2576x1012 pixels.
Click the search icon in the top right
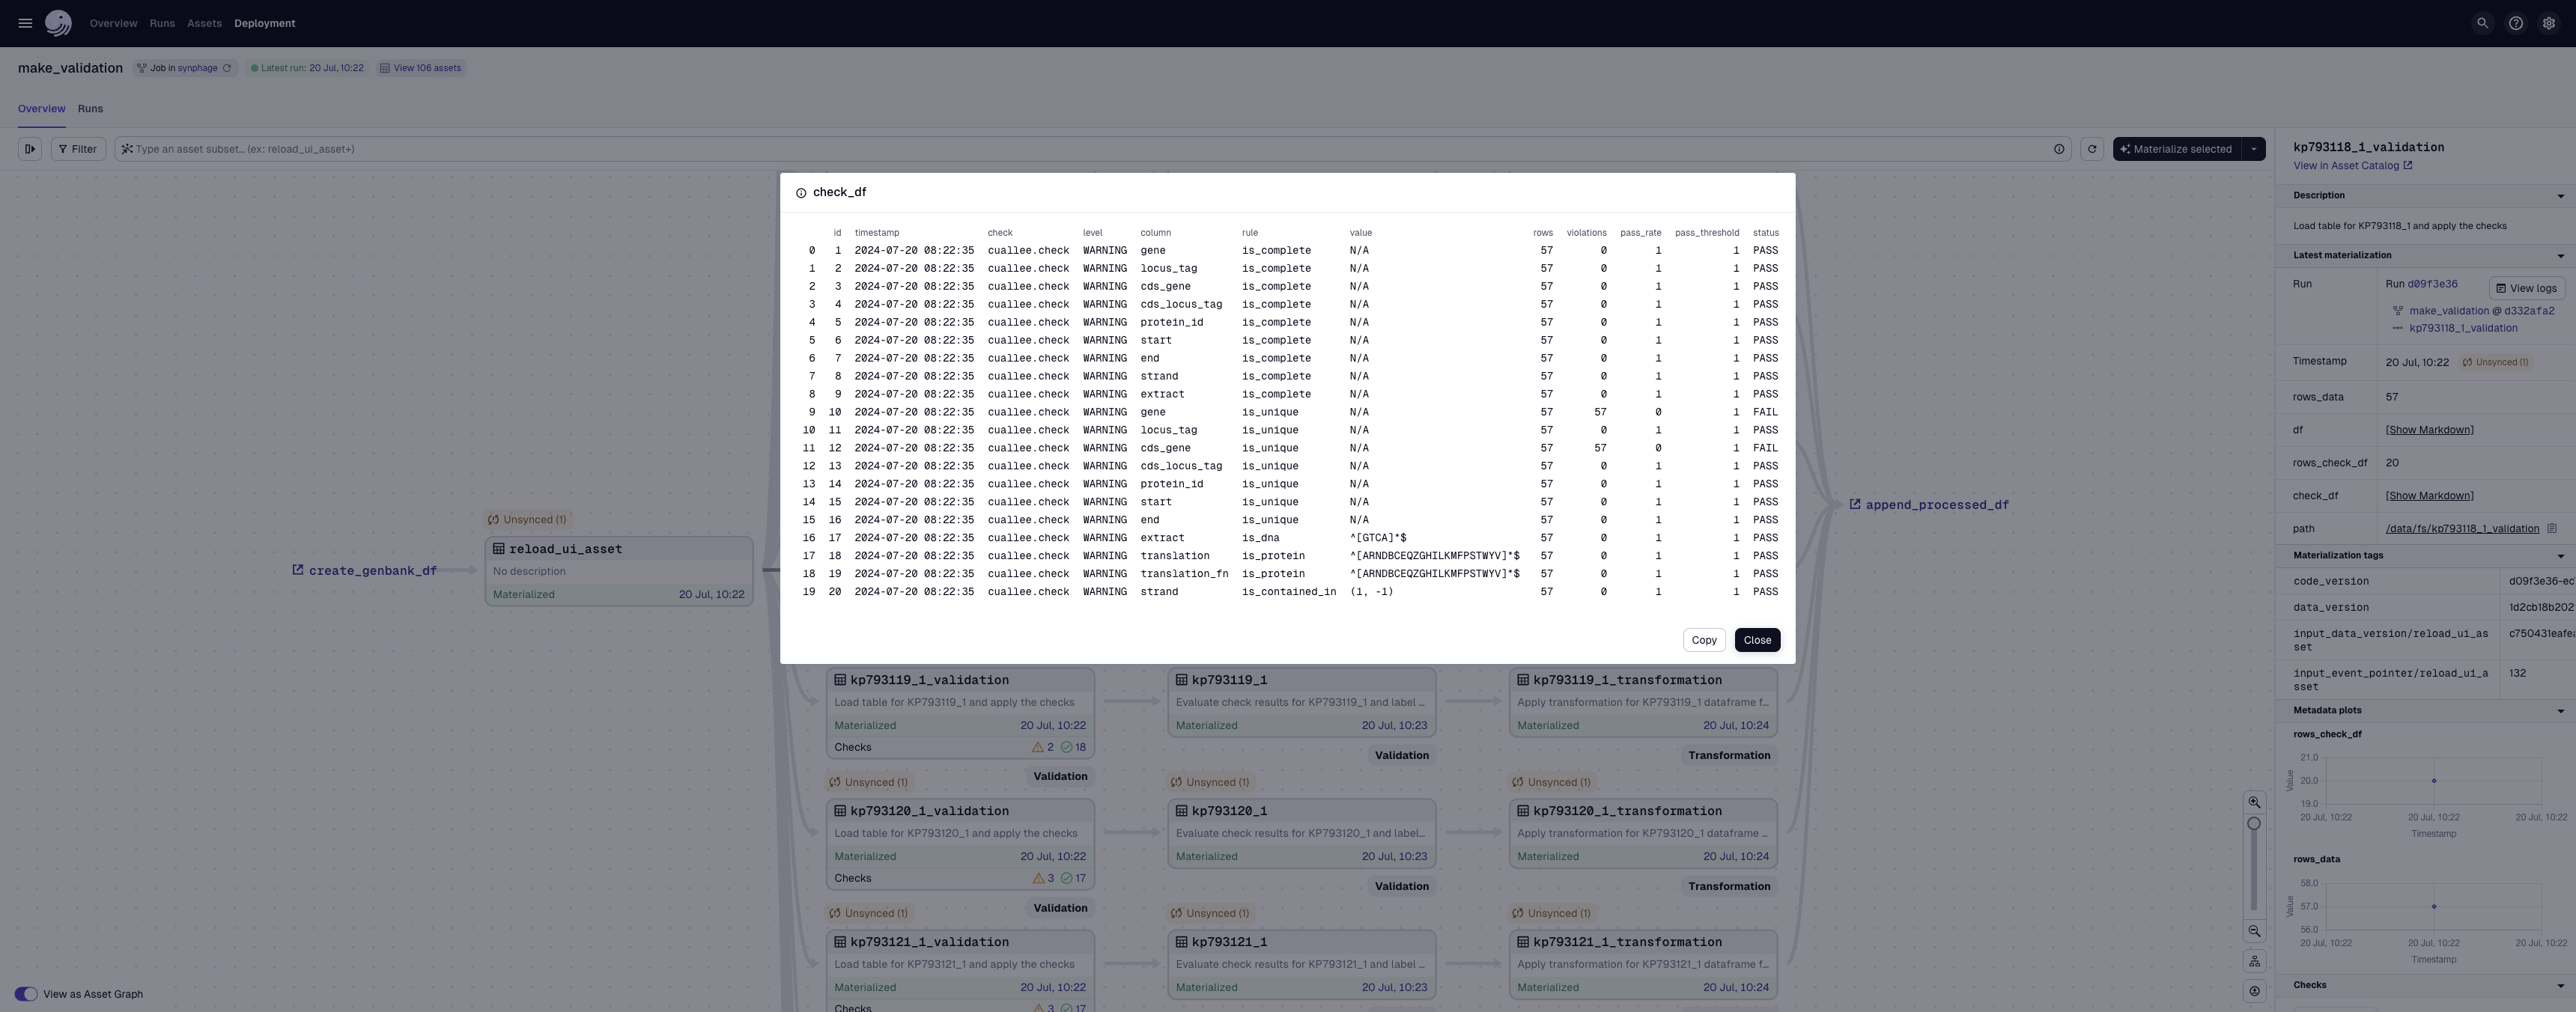[x=2482, y=23]
